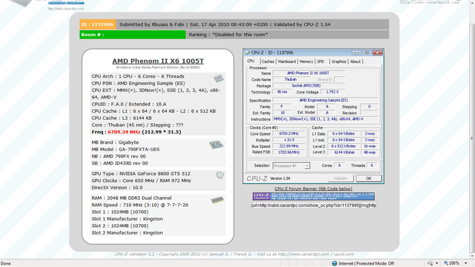Click the graphics card icon beside GPU Type
The image size is (475, 267).
click(x=219, y=174)
